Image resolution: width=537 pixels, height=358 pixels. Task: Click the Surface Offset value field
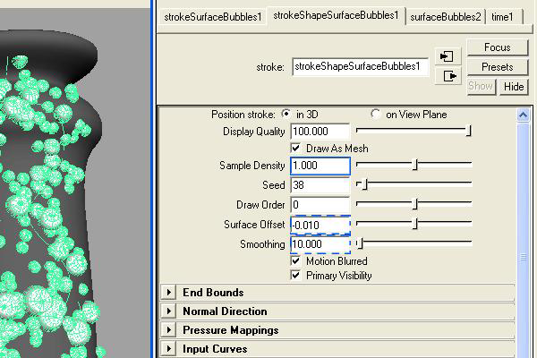(320, 225)
